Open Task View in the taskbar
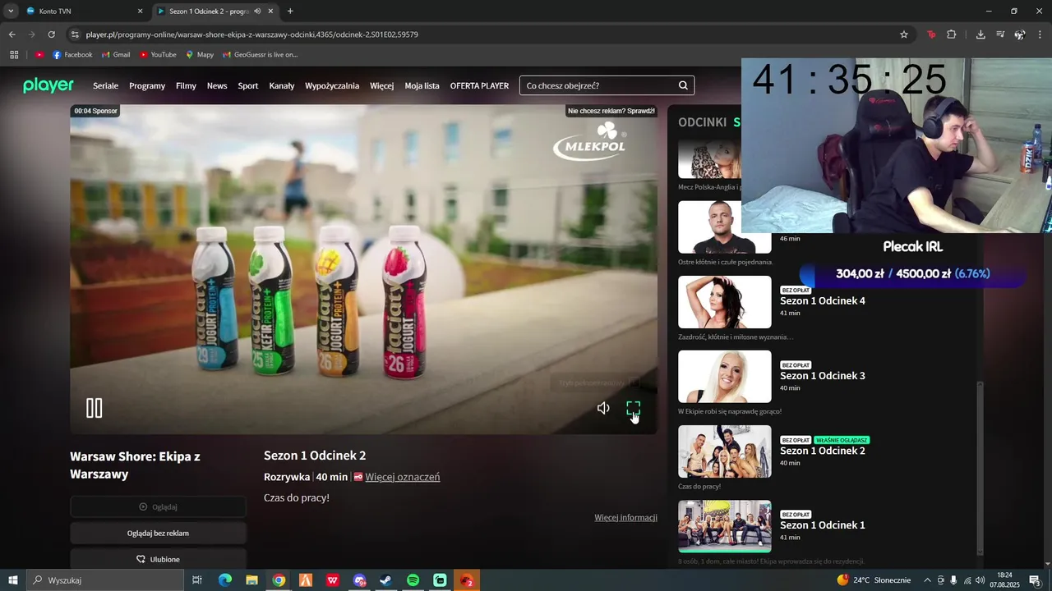Viewport: 1052px width, 591px height. pos(197,580)
